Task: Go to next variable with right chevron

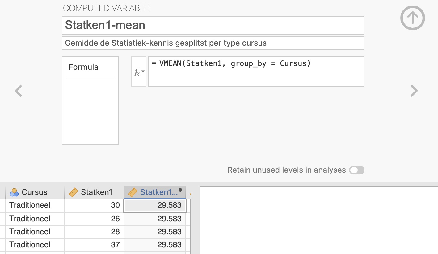Action: point(414,91)
